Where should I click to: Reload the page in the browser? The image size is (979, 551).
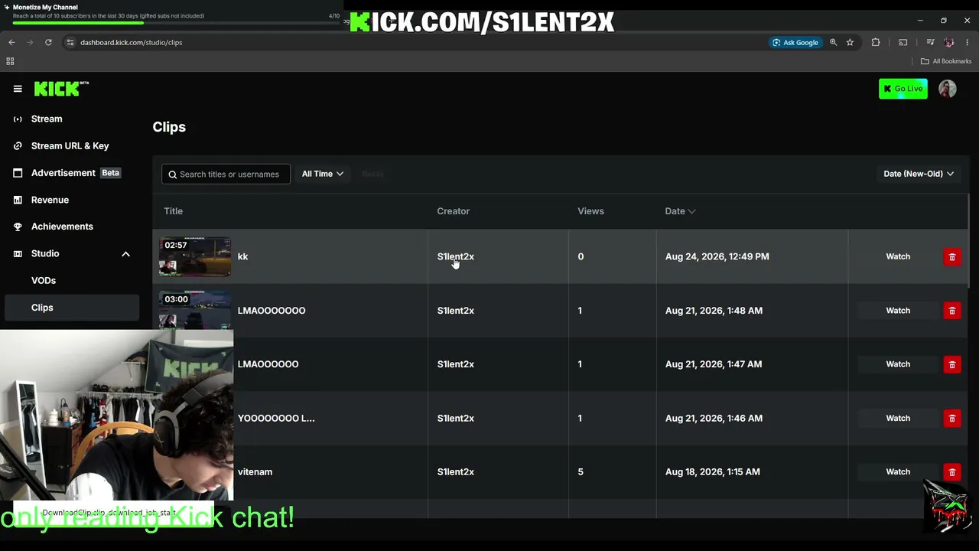[48, 42]
